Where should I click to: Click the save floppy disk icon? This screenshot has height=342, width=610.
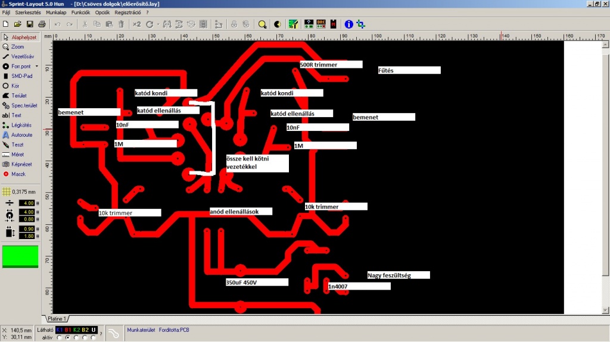coord(30,24)
